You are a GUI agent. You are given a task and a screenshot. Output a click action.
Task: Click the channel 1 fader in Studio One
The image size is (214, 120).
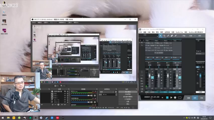click(x=150, y=76)
